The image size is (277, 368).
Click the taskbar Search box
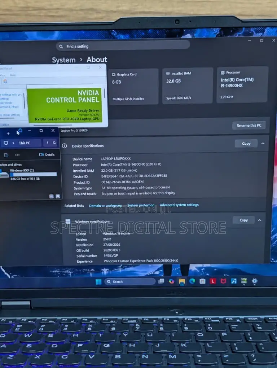click(x=130, y=281)
